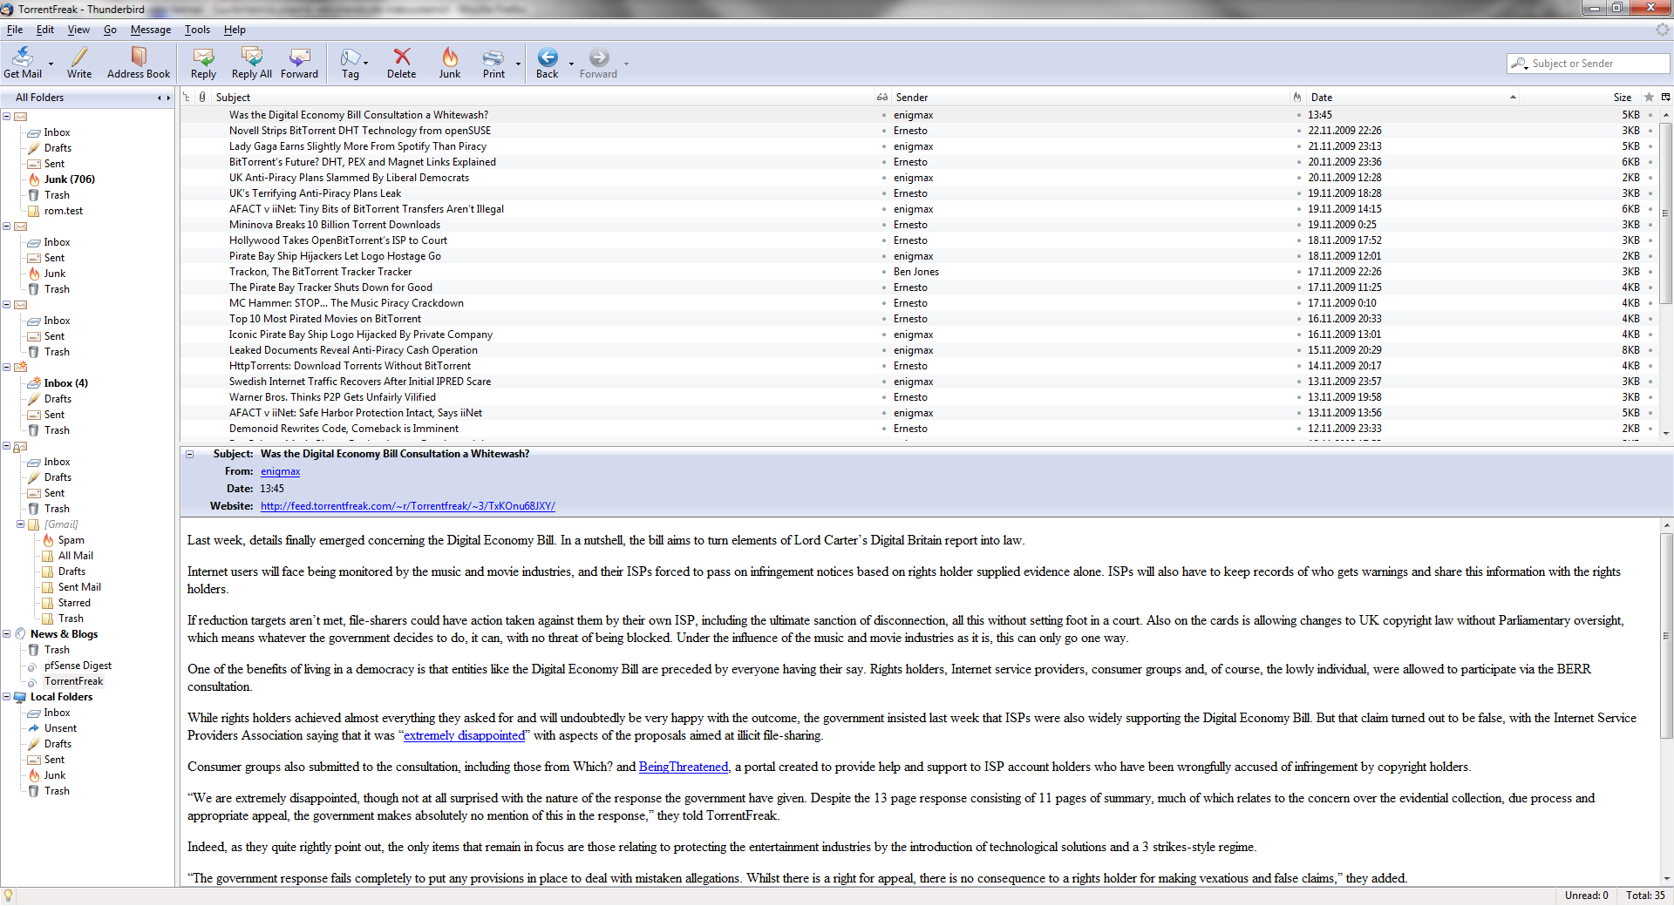1674x906 pixels.
Task: Click the Get Mail toolbar icon
Action: tap(23, 57)
